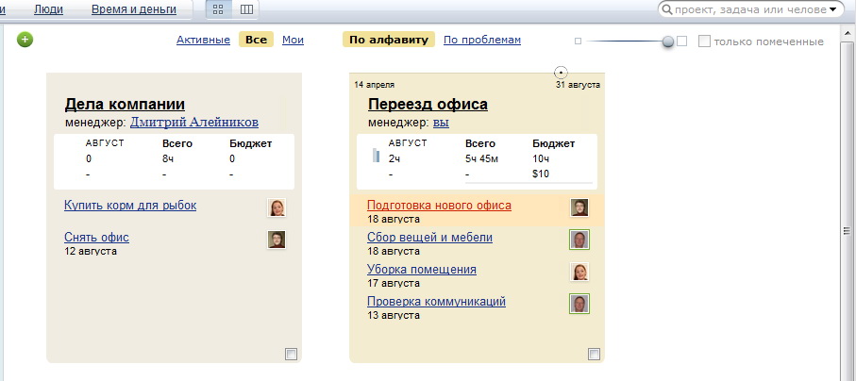Click avatar next to Уборка помещения

(x=579, y=272)
